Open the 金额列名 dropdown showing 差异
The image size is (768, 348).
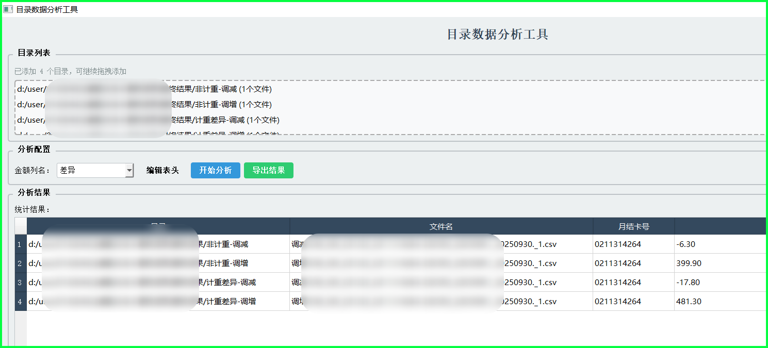[x=95, y=170]
